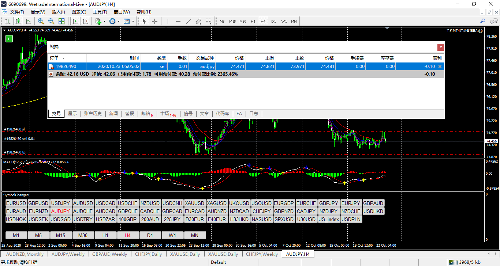Open the new indicator dropdown arrow
The image size is (500, 266).
[104, 21]
